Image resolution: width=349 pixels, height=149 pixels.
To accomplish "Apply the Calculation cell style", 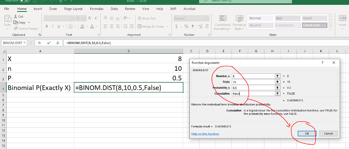I will (x=288, y=25).
